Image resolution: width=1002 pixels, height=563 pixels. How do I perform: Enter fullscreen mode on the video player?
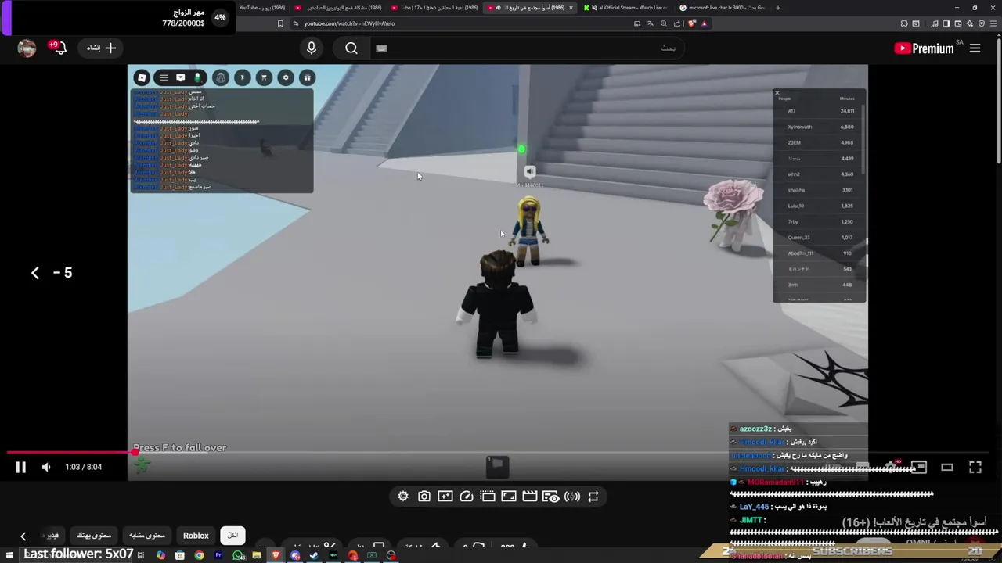(x=975, y=467)
